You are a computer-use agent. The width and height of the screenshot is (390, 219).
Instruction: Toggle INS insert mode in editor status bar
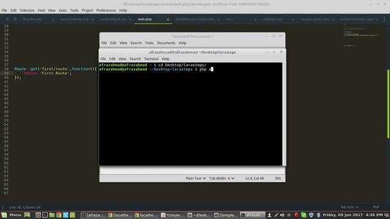click(278, 178)
